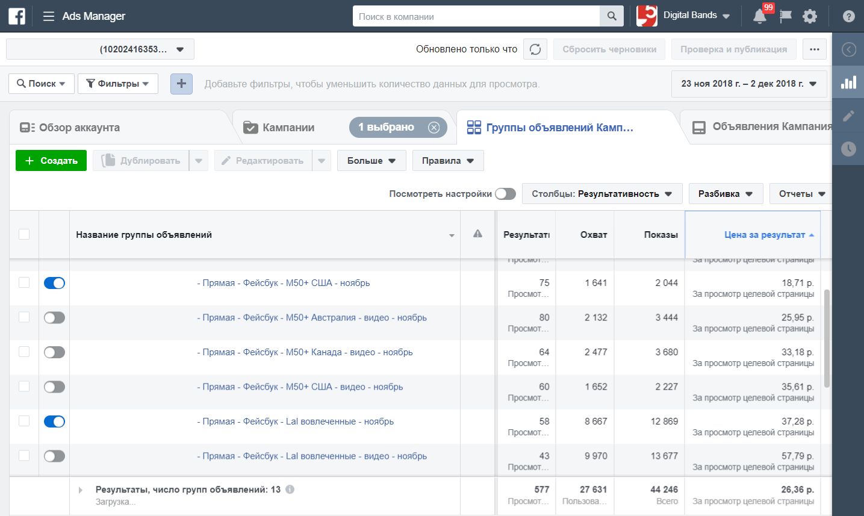Screen dimensions: 864x516
Task: Click the green Создать button
Action: pos(51,161)
